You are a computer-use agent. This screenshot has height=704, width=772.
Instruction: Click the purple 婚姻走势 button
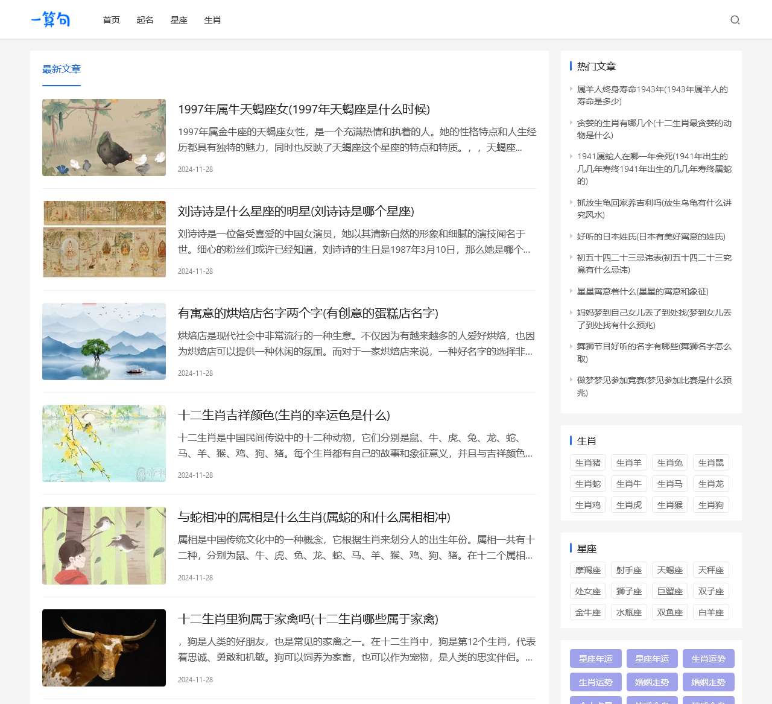[x=651, y=682]
